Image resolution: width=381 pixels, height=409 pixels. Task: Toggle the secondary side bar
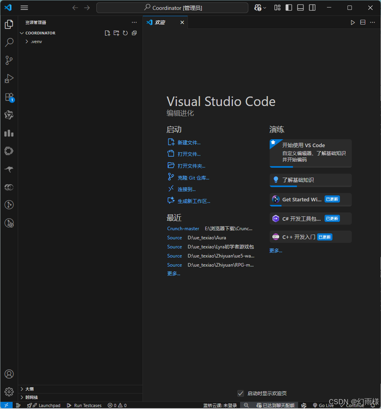tap(312, 8)
